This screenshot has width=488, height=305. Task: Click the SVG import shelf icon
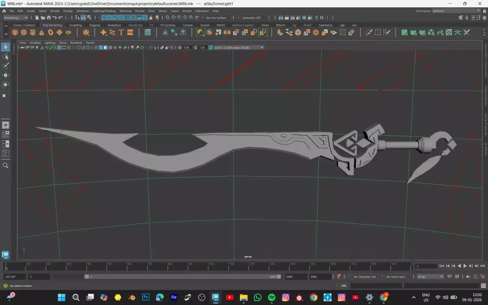(130, 33)
